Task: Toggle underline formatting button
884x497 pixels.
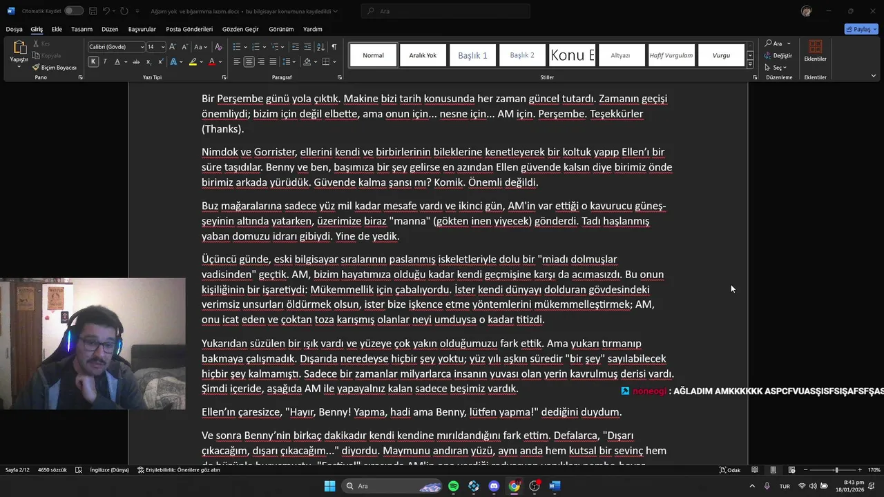Action: point(117,61)
